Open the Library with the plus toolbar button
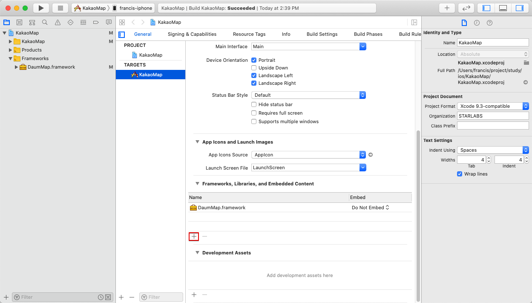532x303 pixels. [x=447, y=8]
